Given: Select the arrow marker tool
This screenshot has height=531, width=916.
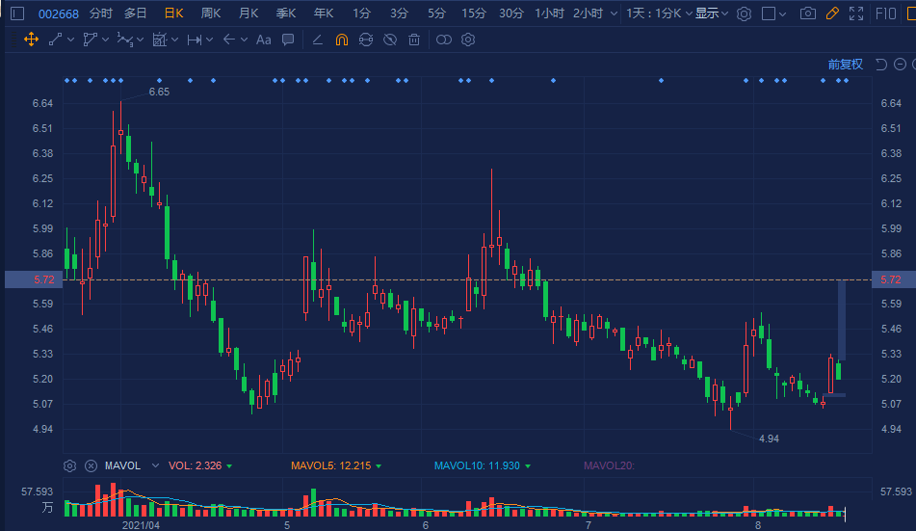Looking at the screenshot, I should pyautogui.click(x=229, y=40).
